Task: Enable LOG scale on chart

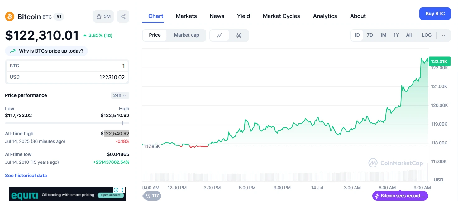Action: [427, 35]
